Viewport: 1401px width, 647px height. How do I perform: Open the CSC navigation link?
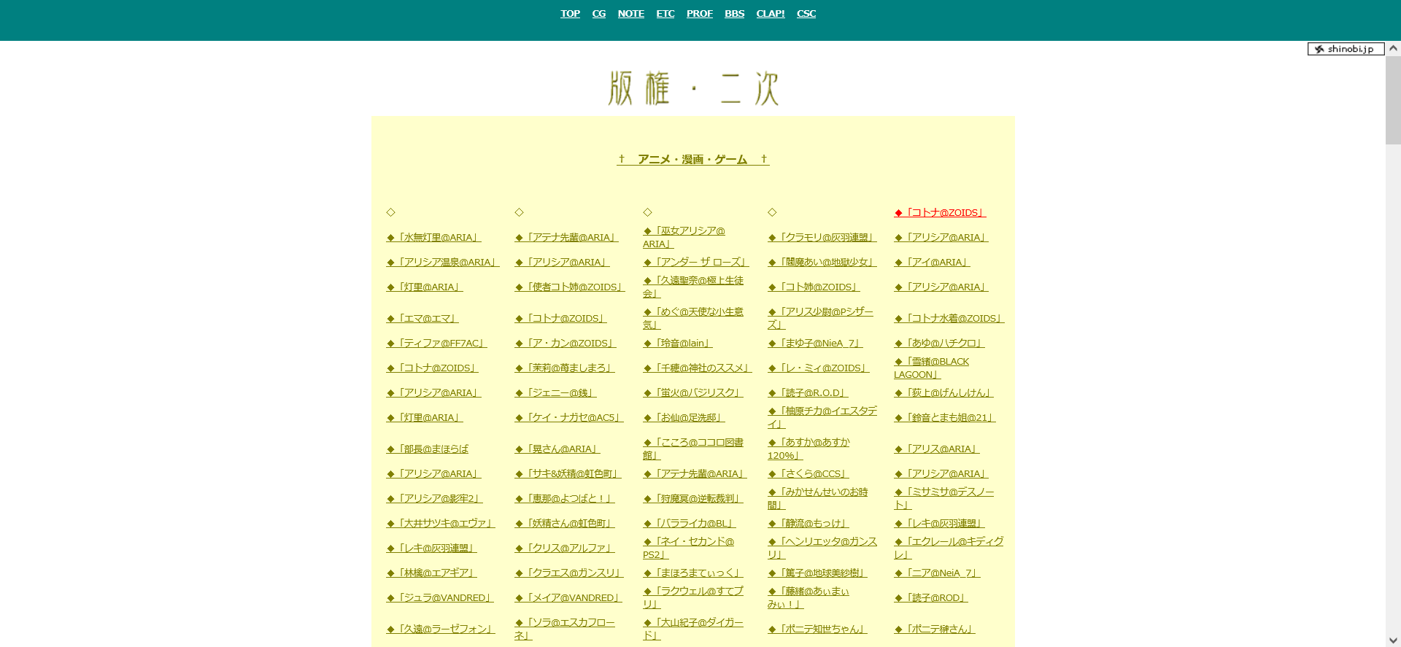[806, 14]
